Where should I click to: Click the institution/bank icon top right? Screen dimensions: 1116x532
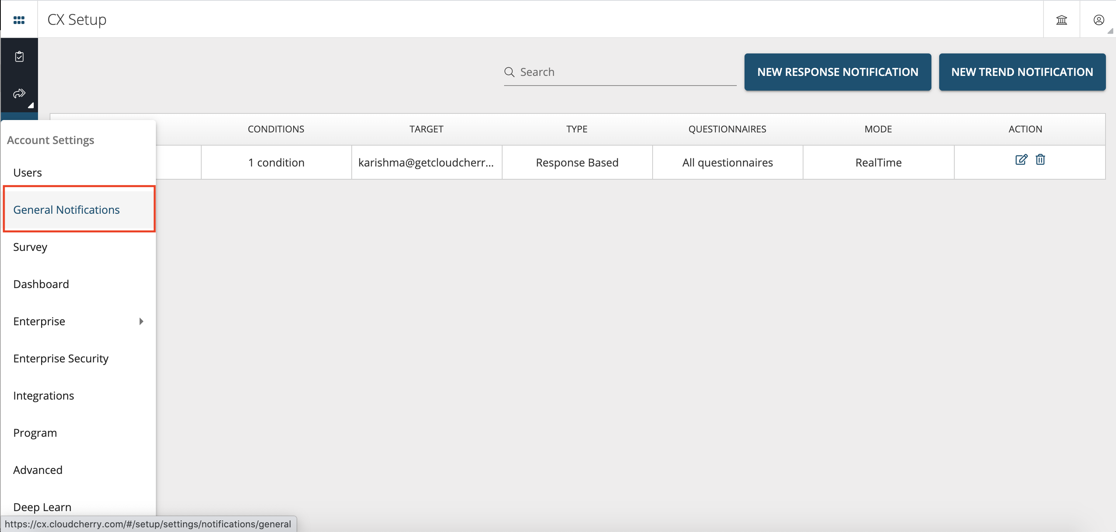point(1062,20)
